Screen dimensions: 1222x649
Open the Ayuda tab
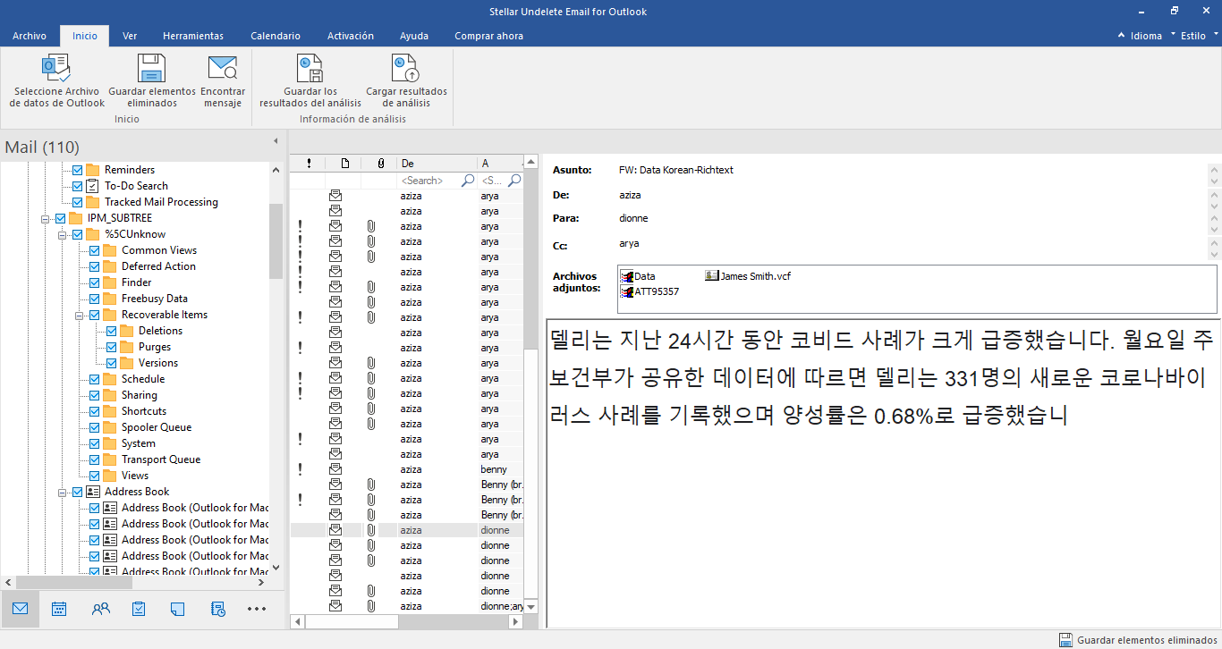click(414, 36)
